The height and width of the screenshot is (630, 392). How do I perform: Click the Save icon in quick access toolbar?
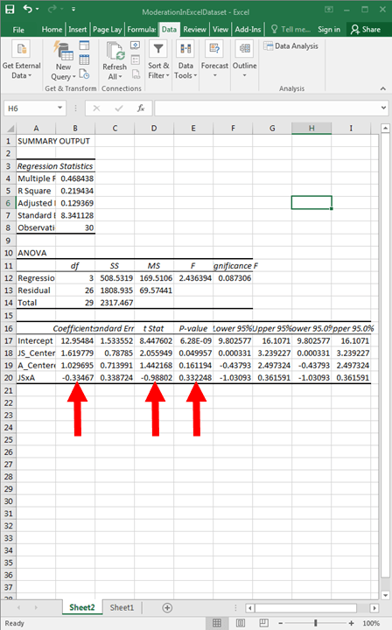pyautogui.click(x=10, y=10)
